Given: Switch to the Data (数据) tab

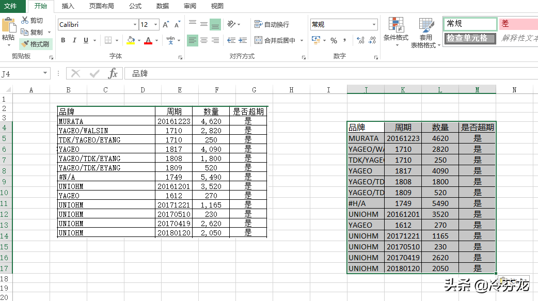Looking at the screenshot, I should [162, 6].
